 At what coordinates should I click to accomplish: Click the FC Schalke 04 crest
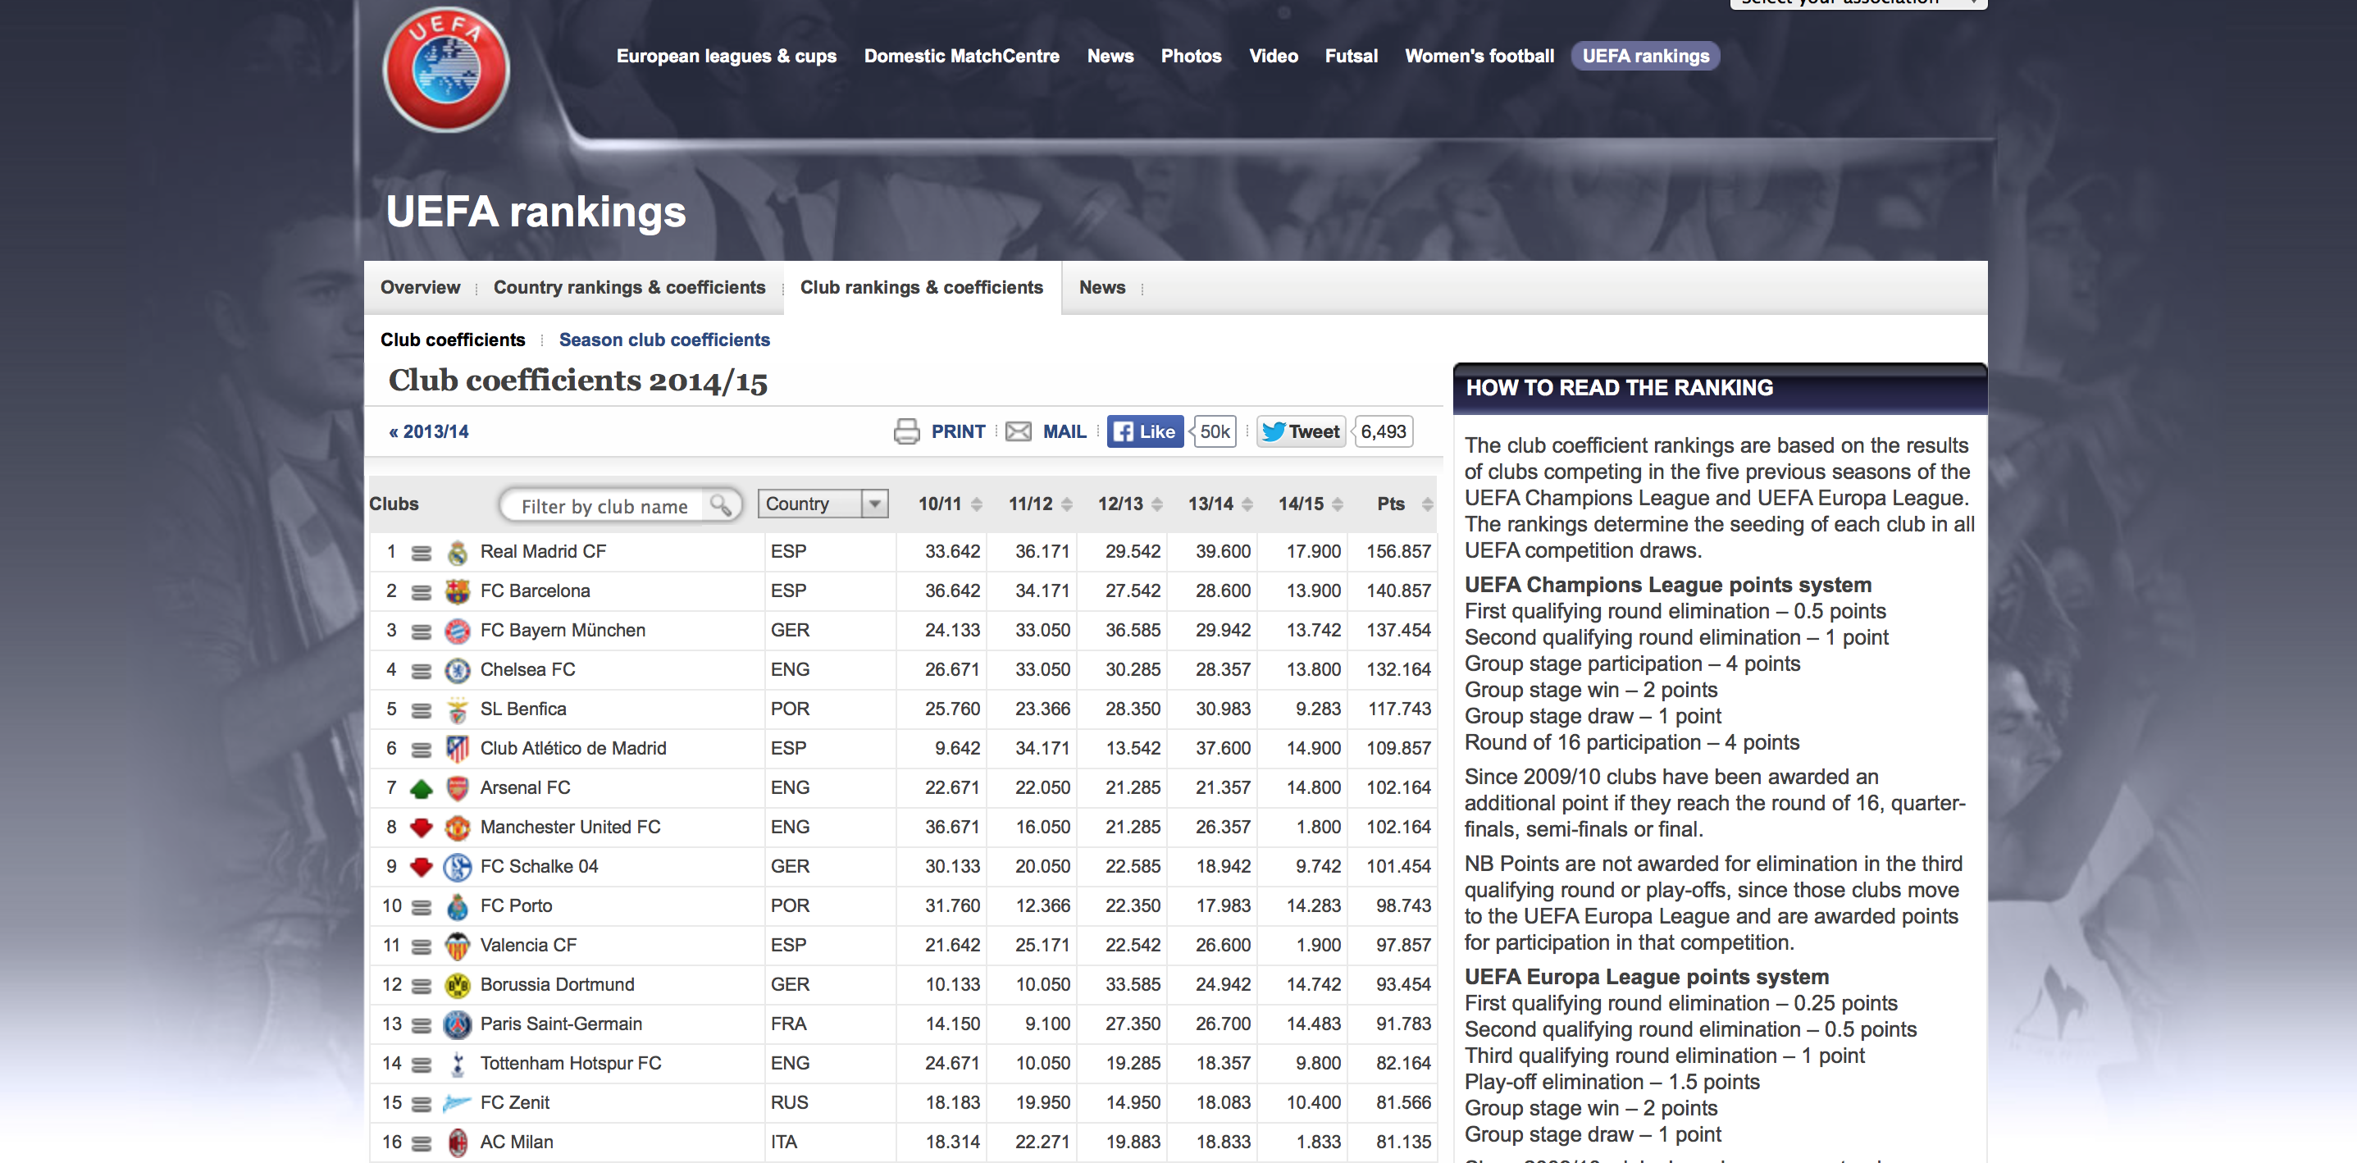click(458, 867)
